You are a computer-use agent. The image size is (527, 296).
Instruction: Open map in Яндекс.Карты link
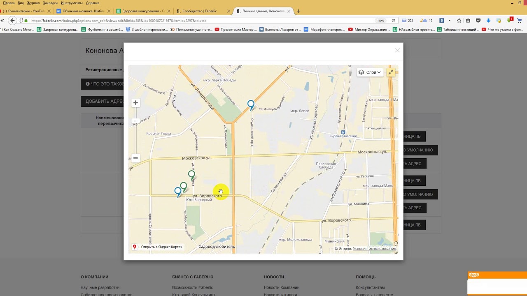pyautogui.click(x=158, y=247)
